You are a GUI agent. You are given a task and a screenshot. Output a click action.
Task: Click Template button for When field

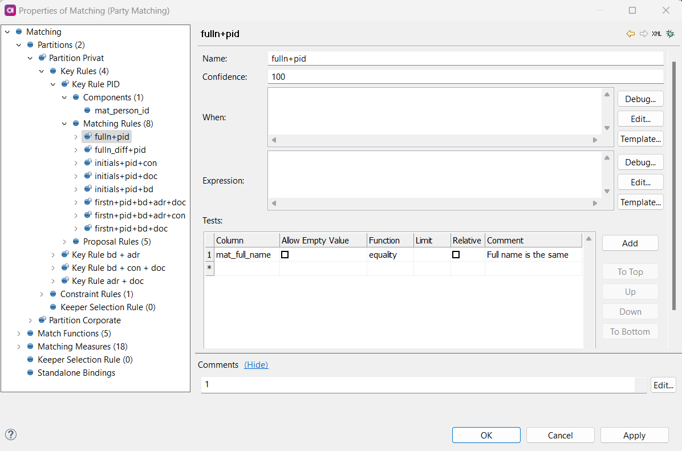[x=640, y=139]
